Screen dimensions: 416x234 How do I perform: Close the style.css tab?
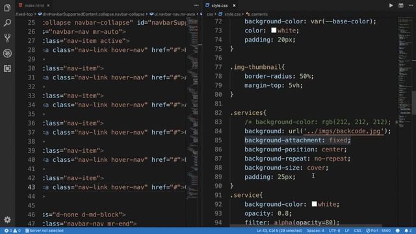(234, 5)
